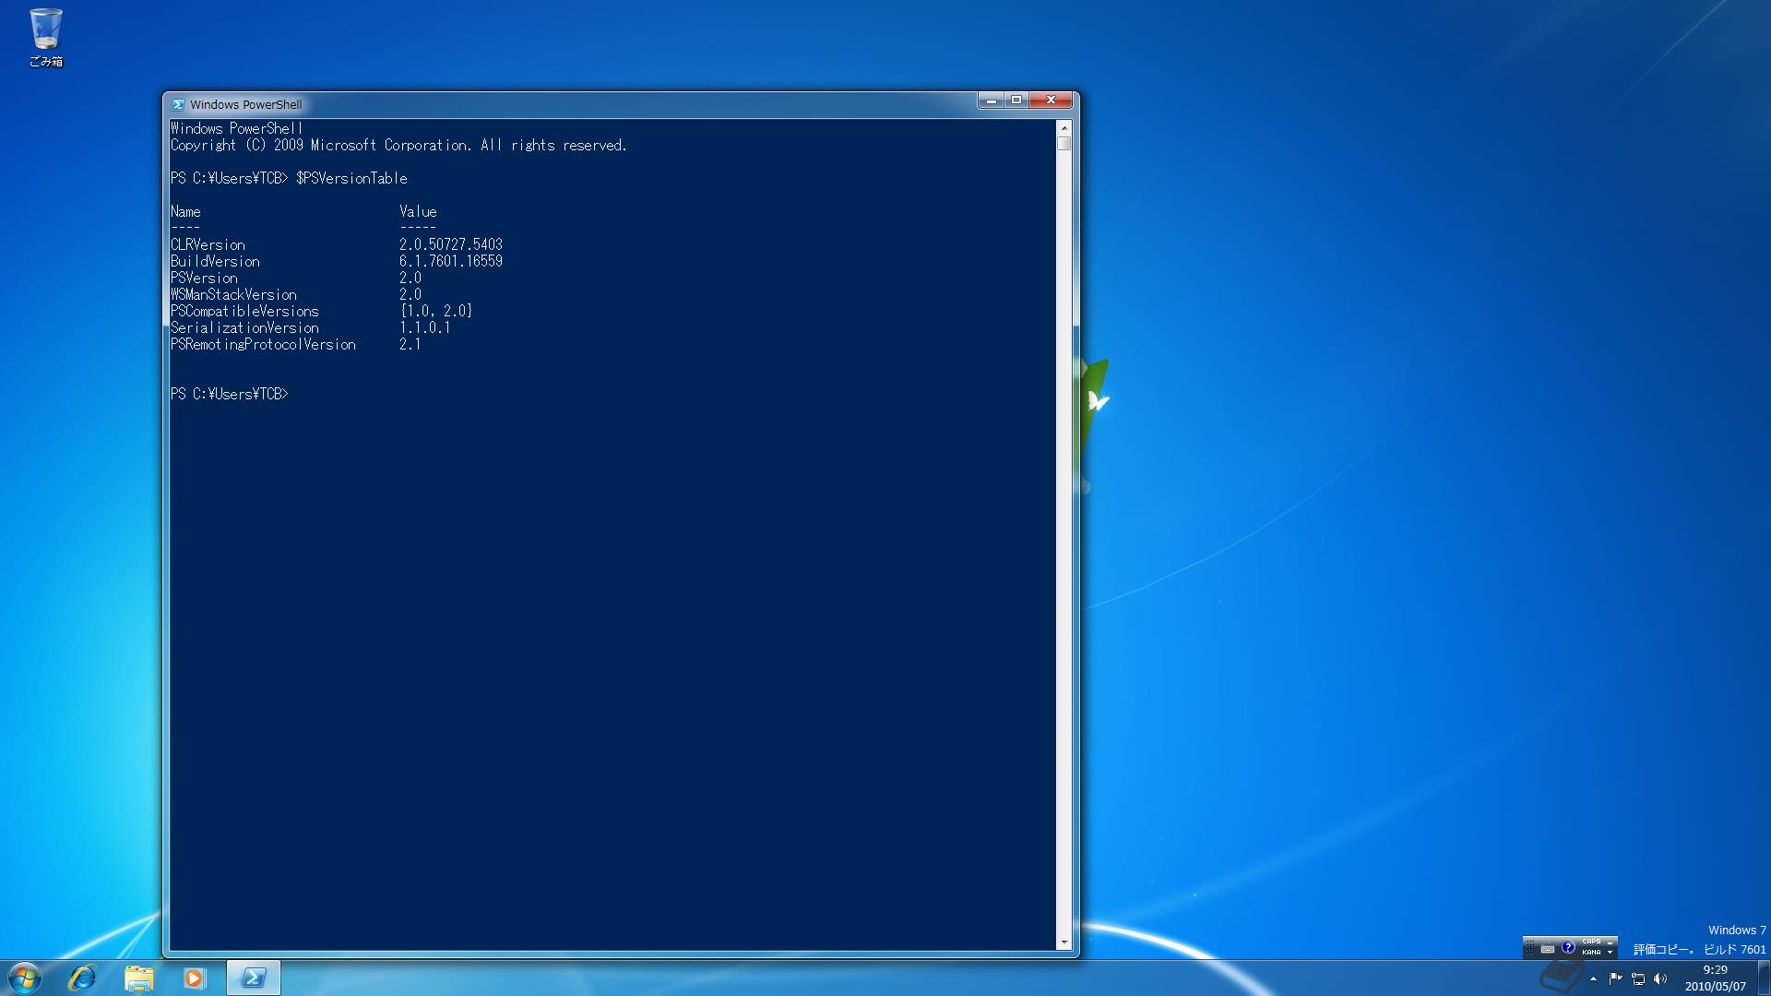This screenshot has height=996, width=1771.
Task: Click the PSVersion row name
Action: point(204,279)
